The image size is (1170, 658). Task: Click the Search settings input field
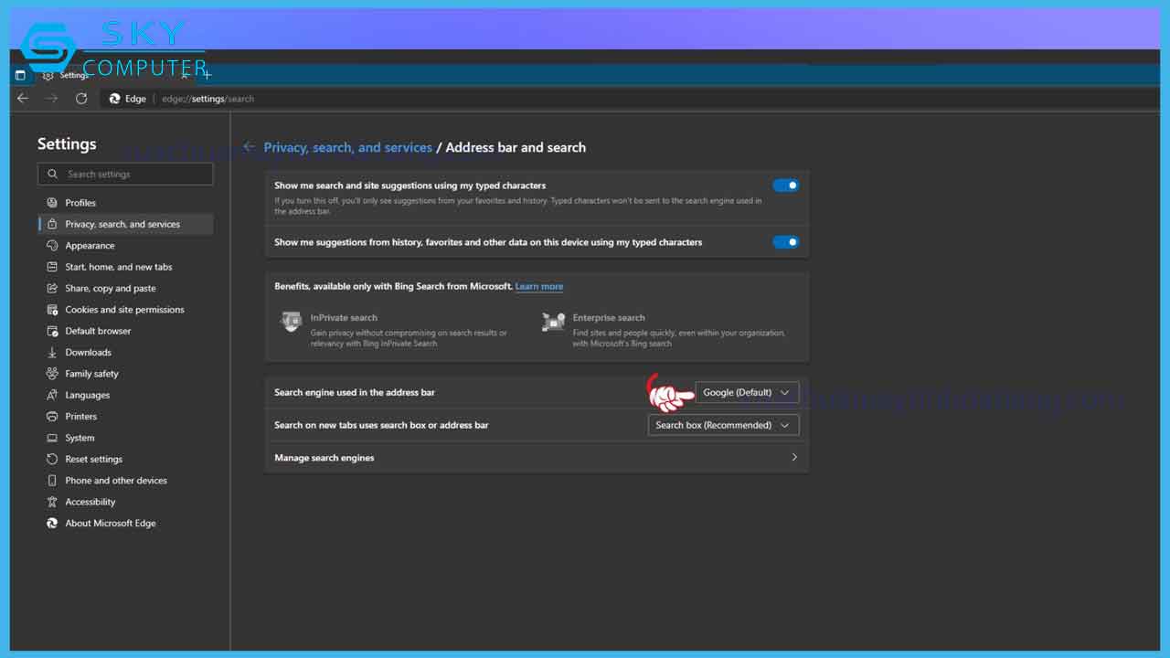pos(125,174)
